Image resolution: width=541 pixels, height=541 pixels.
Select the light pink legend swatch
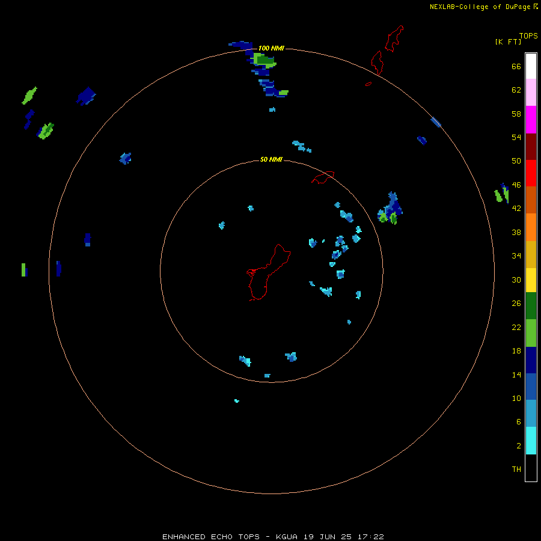tap(531, 93)
